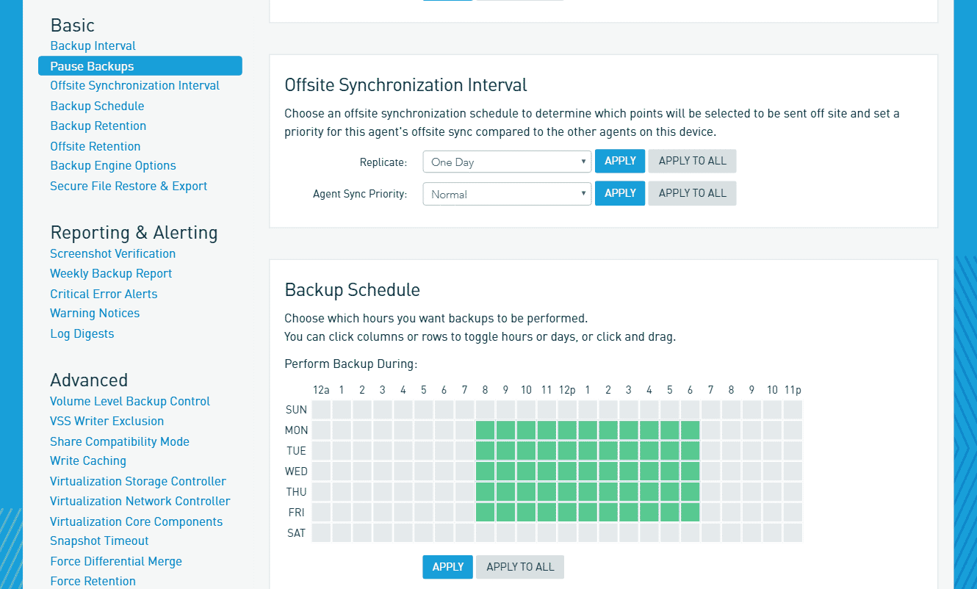Open Offsite Retention settings
This screenshot has width=977, height=589.
(x=95, y=146)
